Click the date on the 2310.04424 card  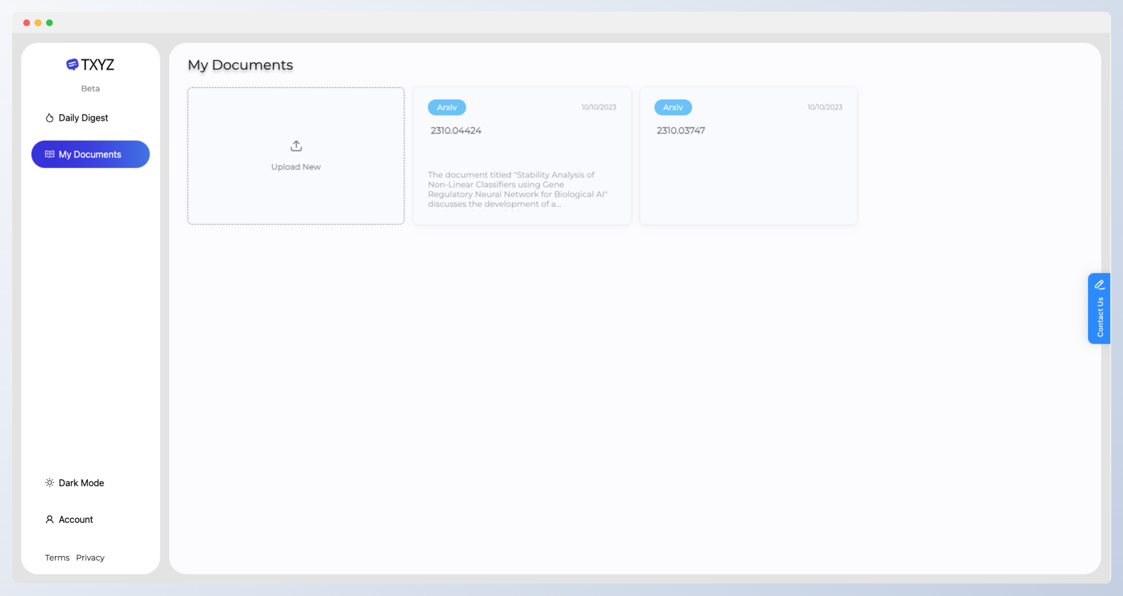tap(599, 107)
